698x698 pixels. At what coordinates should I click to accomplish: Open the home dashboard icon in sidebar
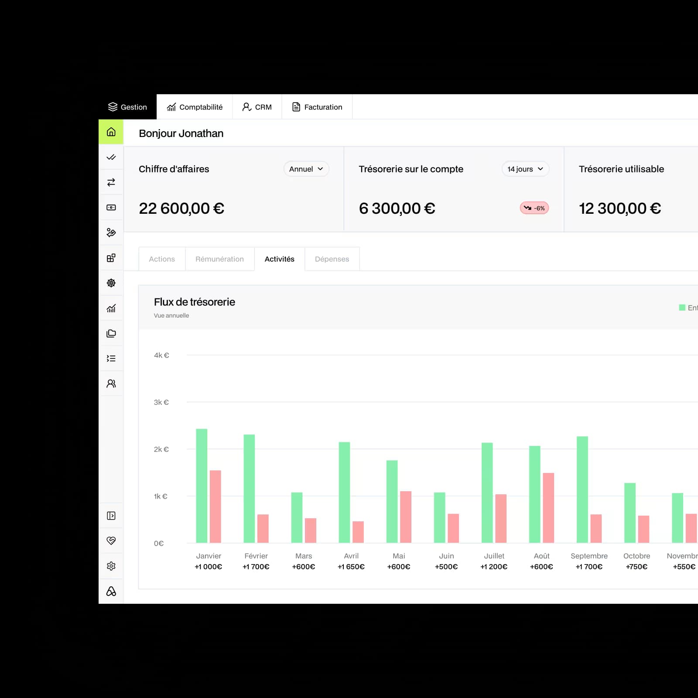tap(111, 132)
